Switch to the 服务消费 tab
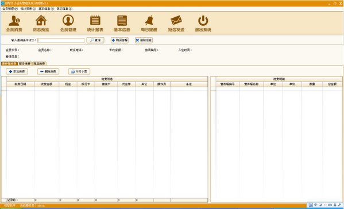 point(25,64)
